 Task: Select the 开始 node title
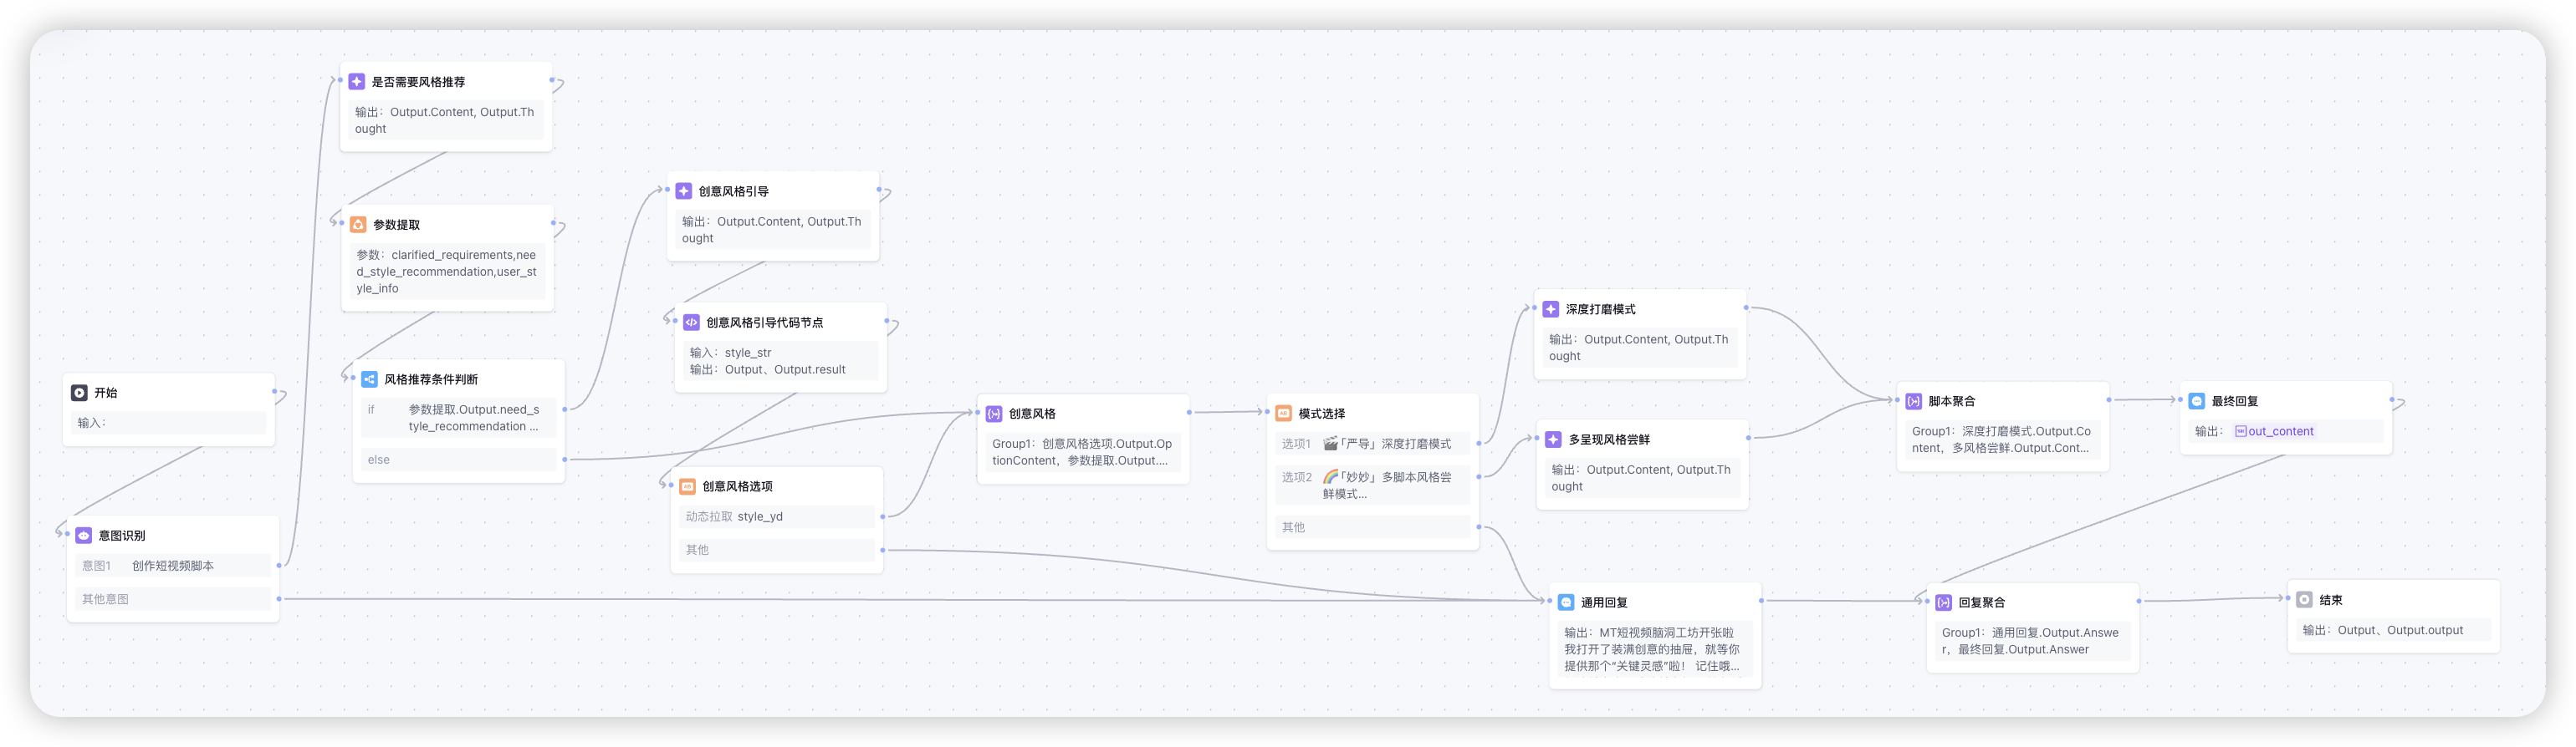(106, 393)
